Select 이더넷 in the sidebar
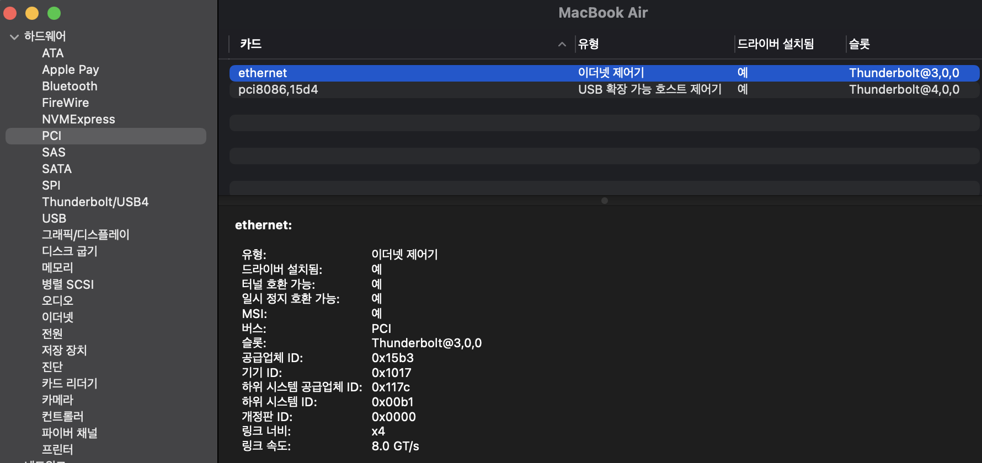Image resolution: width=982 pixels, height=463 pixels. click(57, 317)
